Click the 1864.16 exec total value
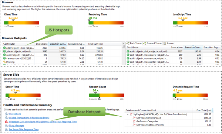The width and height of the screenshot is (222, 134). click(208, 118)
